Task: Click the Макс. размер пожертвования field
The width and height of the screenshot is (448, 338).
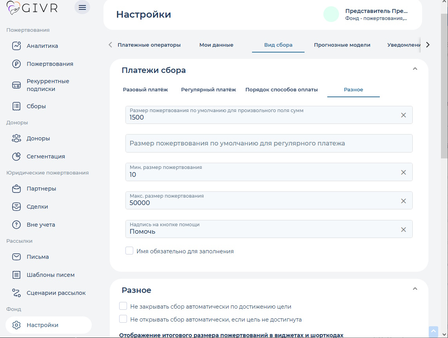Action: [269, 200]
